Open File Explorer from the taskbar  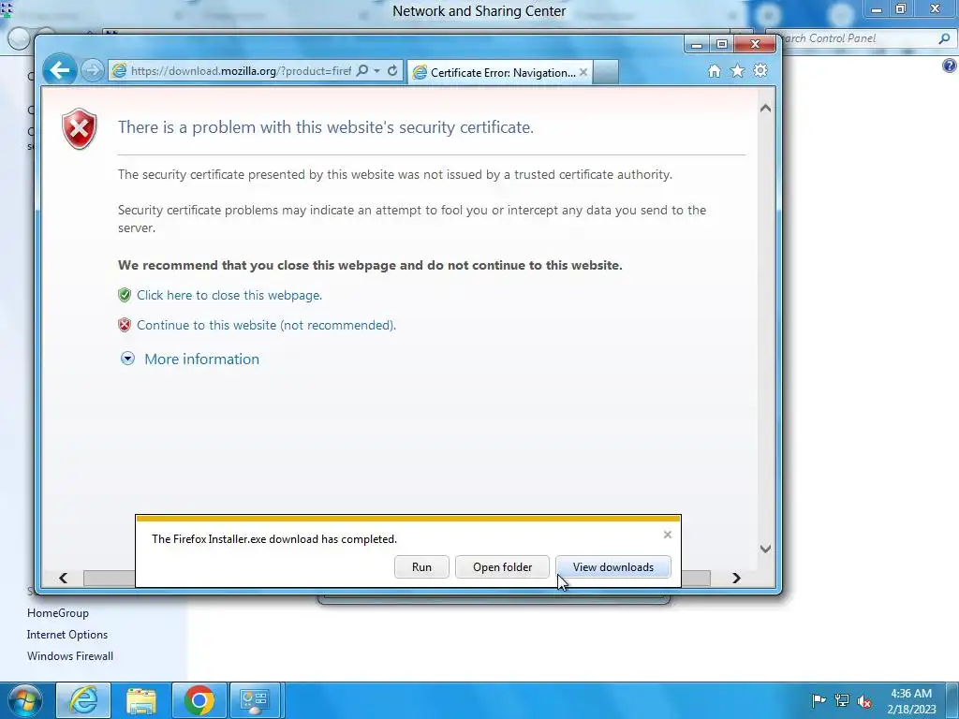pos(141,700)
